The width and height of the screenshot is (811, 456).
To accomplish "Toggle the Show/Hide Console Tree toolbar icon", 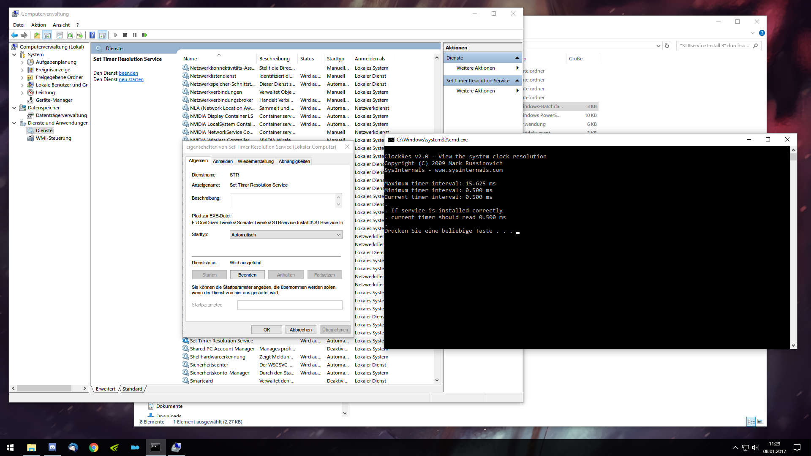I will point(47,35).
